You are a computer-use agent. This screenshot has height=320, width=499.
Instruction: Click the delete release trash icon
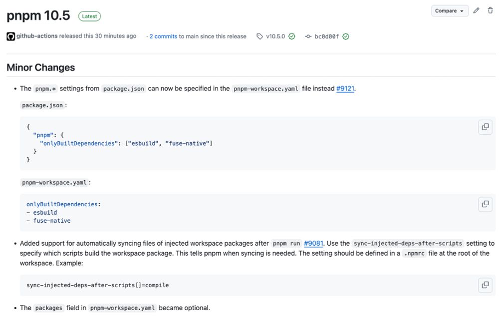point(490,10)
